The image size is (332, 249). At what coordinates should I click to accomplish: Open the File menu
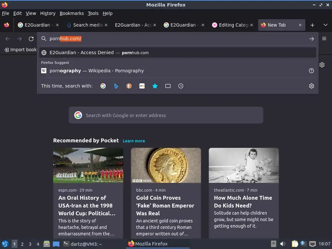pos(6,13)
